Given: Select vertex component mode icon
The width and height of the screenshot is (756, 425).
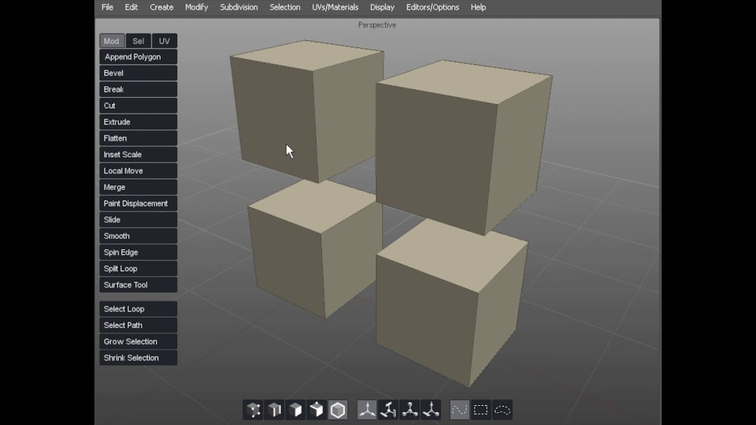Looking at the screenshot, I should [x=253, y=410].
